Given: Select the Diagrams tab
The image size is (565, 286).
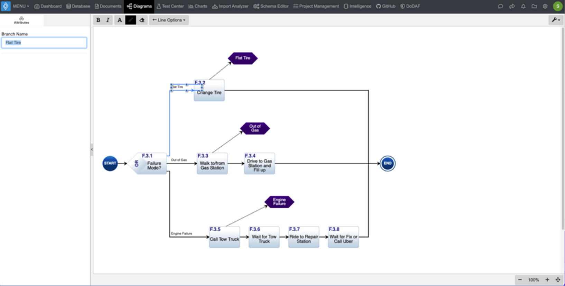Looking at the screenshot, I should [x=139, y=6].
